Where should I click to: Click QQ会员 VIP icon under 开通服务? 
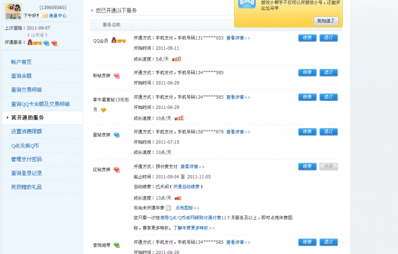pyautogui.click(x=35, y=43)
